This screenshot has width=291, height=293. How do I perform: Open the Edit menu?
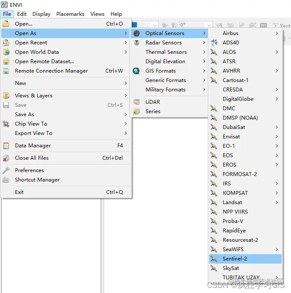coord(22,14)
